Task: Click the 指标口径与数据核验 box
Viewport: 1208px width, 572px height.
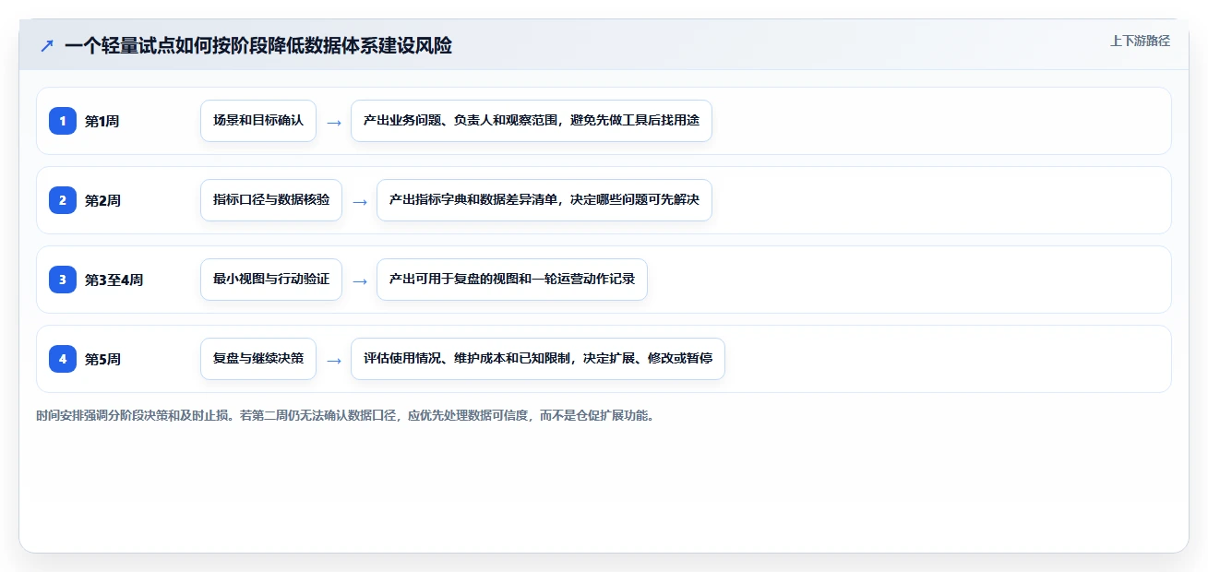Action: (271, 200)
